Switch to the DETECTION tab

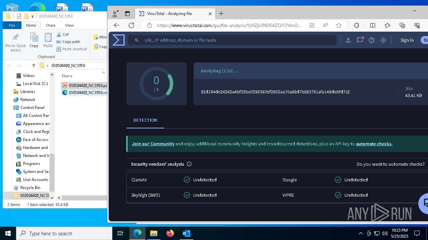tap(145, 120)
